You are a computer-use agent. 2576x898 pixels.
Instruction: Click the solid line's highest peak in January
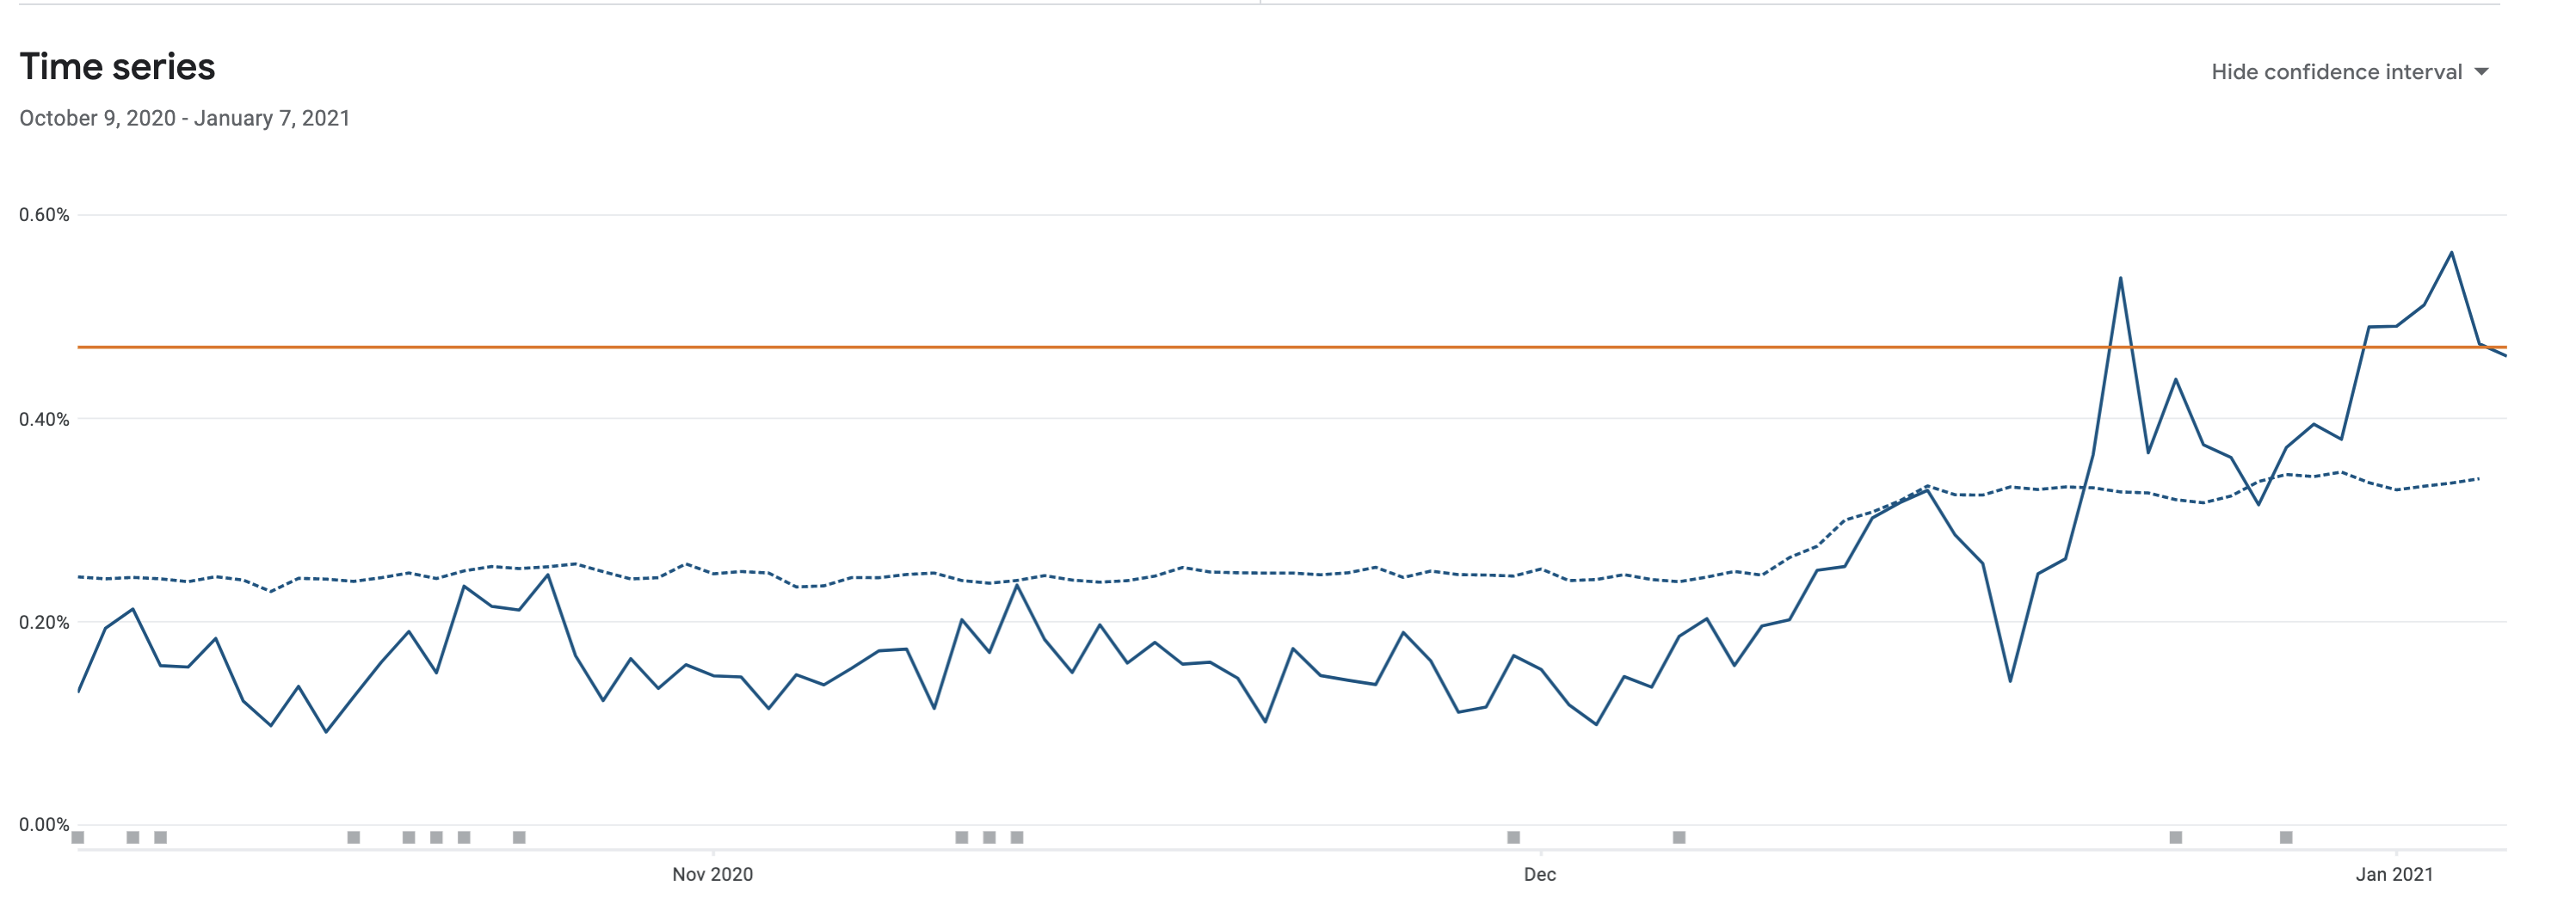click(x=2452, y=252)
